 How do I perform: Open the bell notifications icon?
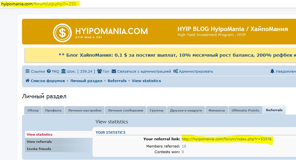tap(272, 71)
